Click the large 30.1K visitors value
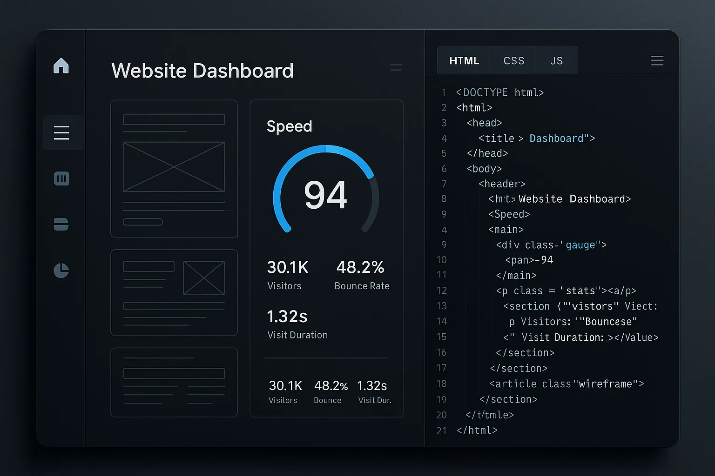The image size is (715, 476). pos(288,267)
